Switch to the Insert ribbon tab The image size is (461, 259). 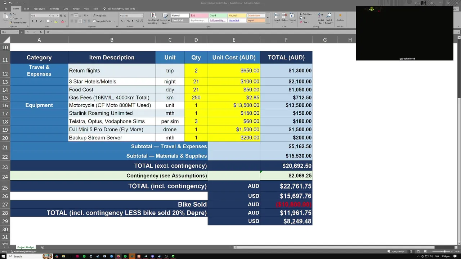click(x=26, y=9)
